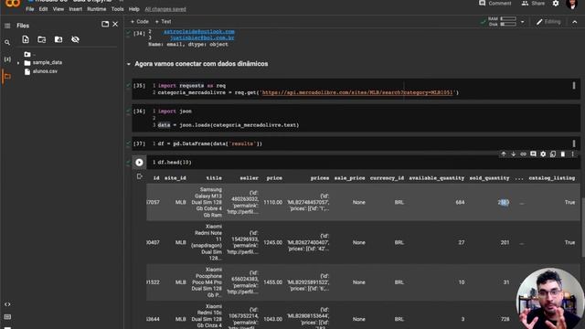Open the code snippets sidebar icon
The image size is (585, 329).
7,304
